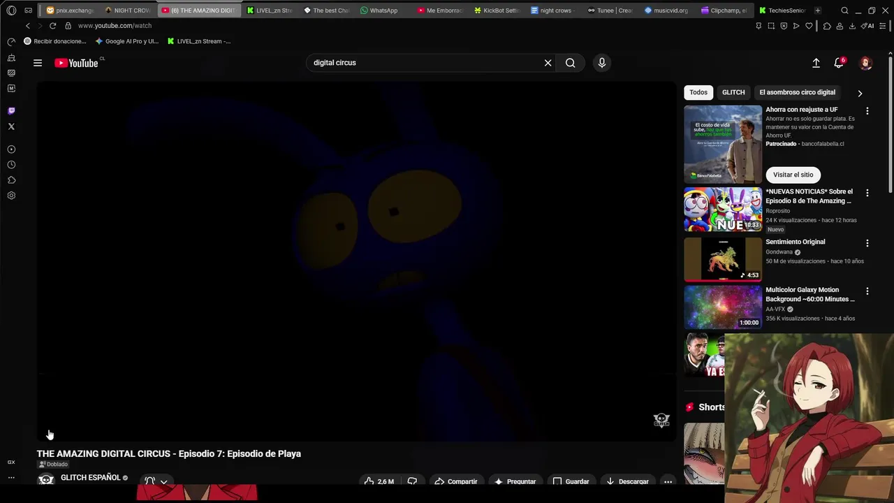Click the browser tab search magnifier
The width and height of the screenshot is (894, 503).
coord(844,10)
